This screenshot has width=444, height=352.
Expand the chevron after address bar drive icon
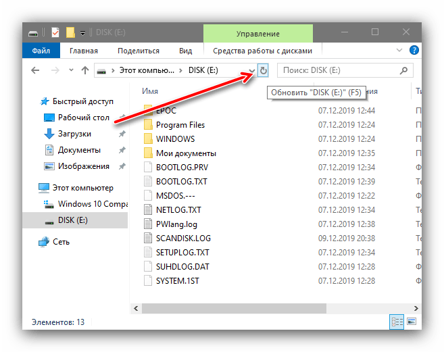tap(113, 70)
